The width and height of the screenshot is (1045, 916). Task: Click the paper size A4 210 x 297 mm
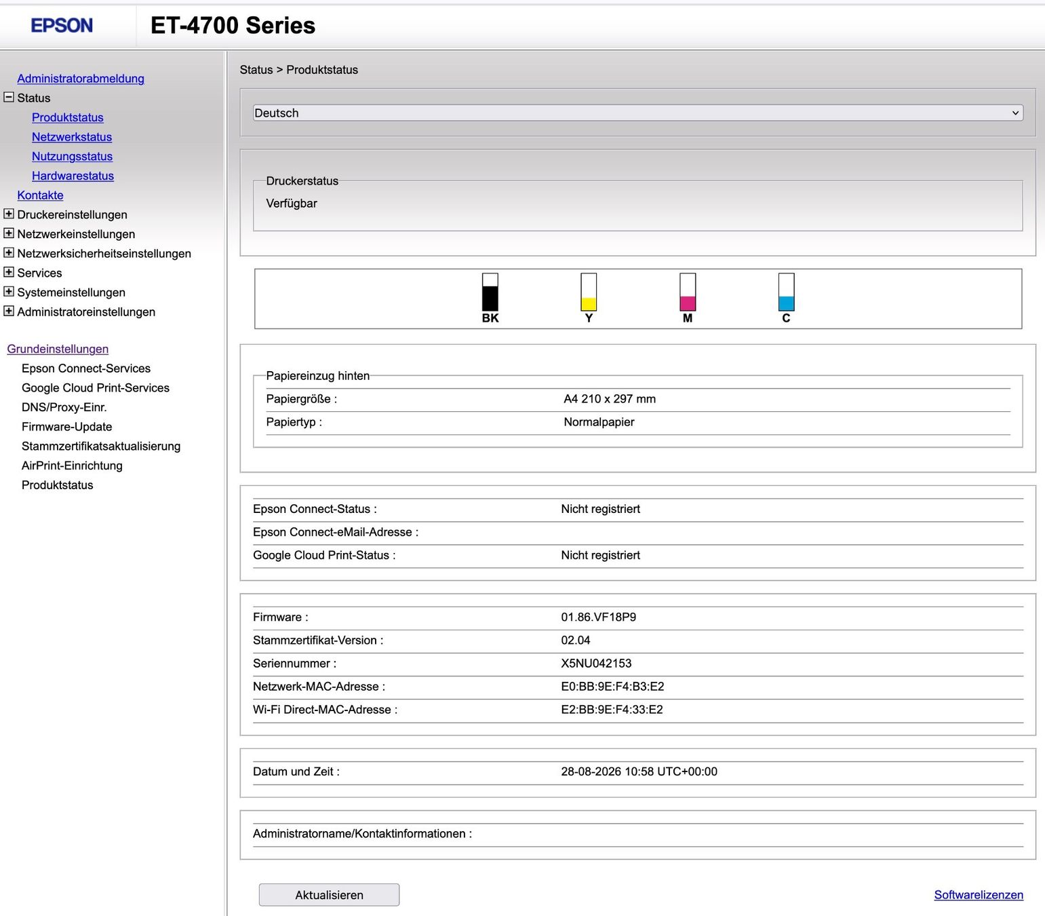(x=610, y=399)
